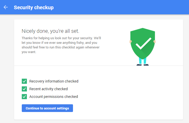189x123 pixels.
Task: Click the shield character's dark shoes
Action: pos(142,65)
